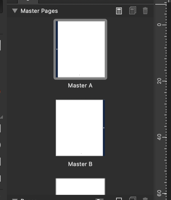Screen dimensions: 171x200
Task: Click the bottom section duplicate pages icon
Action: coord(133,198)
